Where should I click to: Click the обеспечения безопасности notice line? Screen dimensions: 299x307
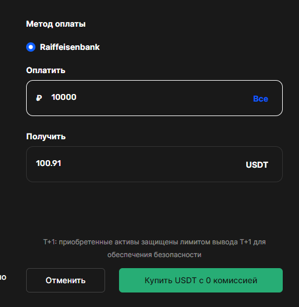click(154, 255)
